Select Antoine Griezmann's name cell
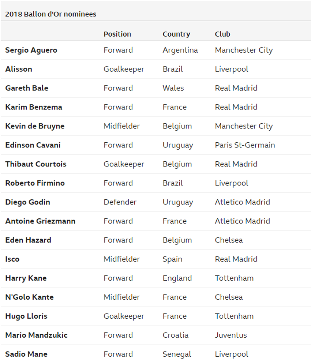The width and height of the screenshot is (311, 364). pos(40,221)
